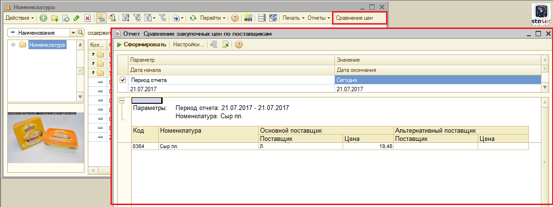Screen dimensions: 553x207
Task: Toggle the hierarchical list view icon
Action: coord(101,18)
